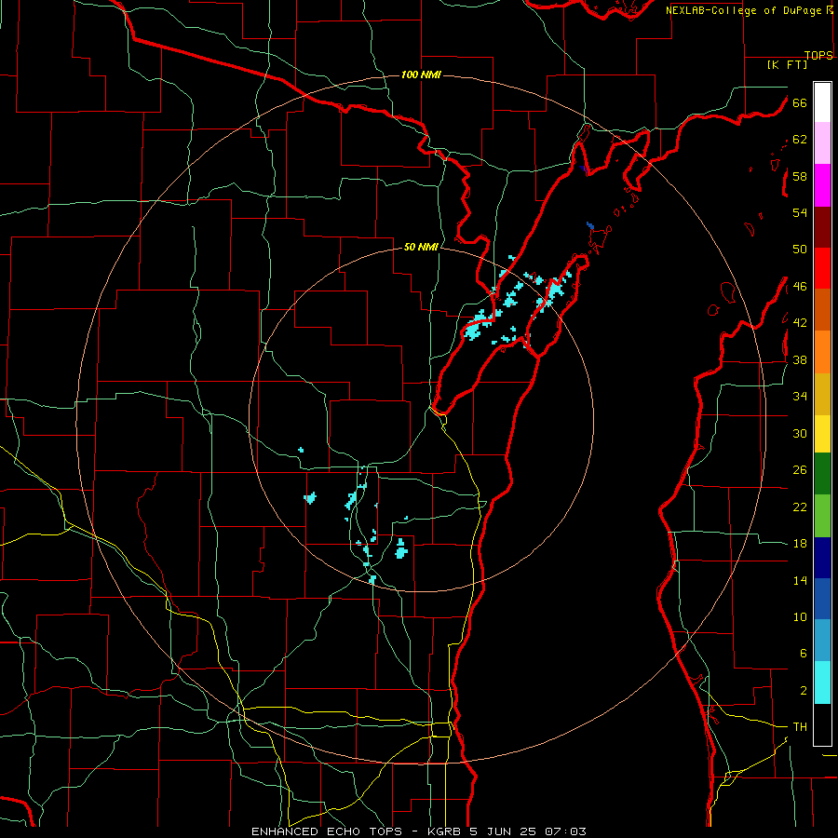The height and width of the screenshot is (838, 838).
Task: Click the gold 34 kft legend swatch
Action: [822, 394]
